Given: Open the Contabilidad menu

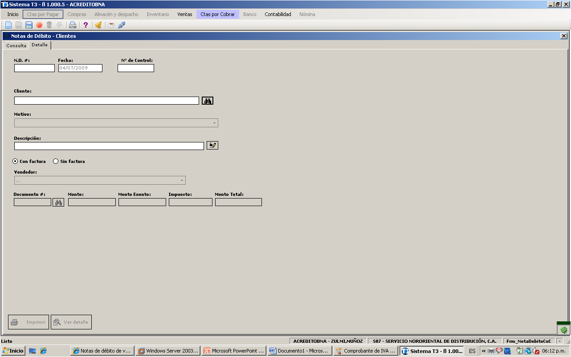Looking at the screenshot, I should pyautogui.click(x=278, y=14).
